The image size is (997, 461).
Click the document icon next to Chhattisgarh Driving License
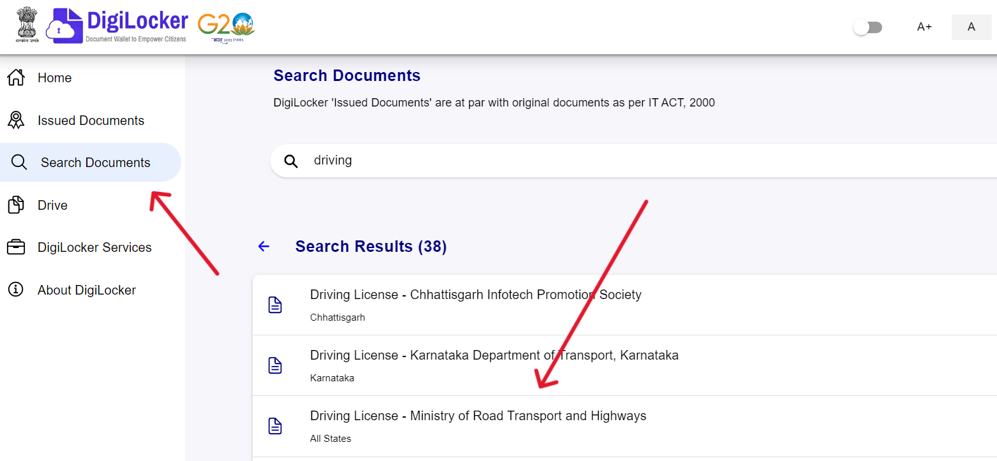point(275,304)
